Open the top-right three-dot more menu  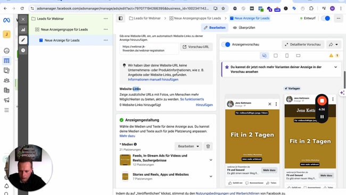point(338,18)
